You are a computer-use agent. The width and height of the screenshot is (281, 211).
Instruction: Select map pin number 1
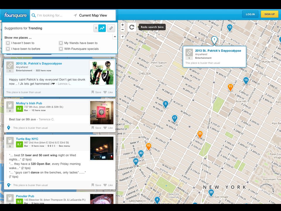click(x=214, y=40)
